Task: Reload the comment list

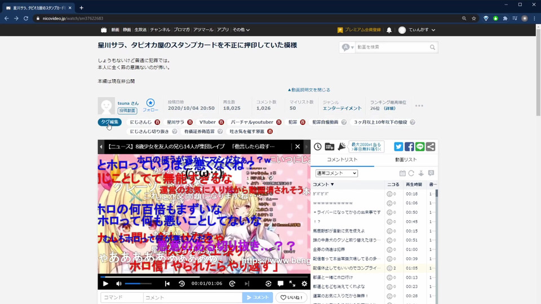Action: 411,173
